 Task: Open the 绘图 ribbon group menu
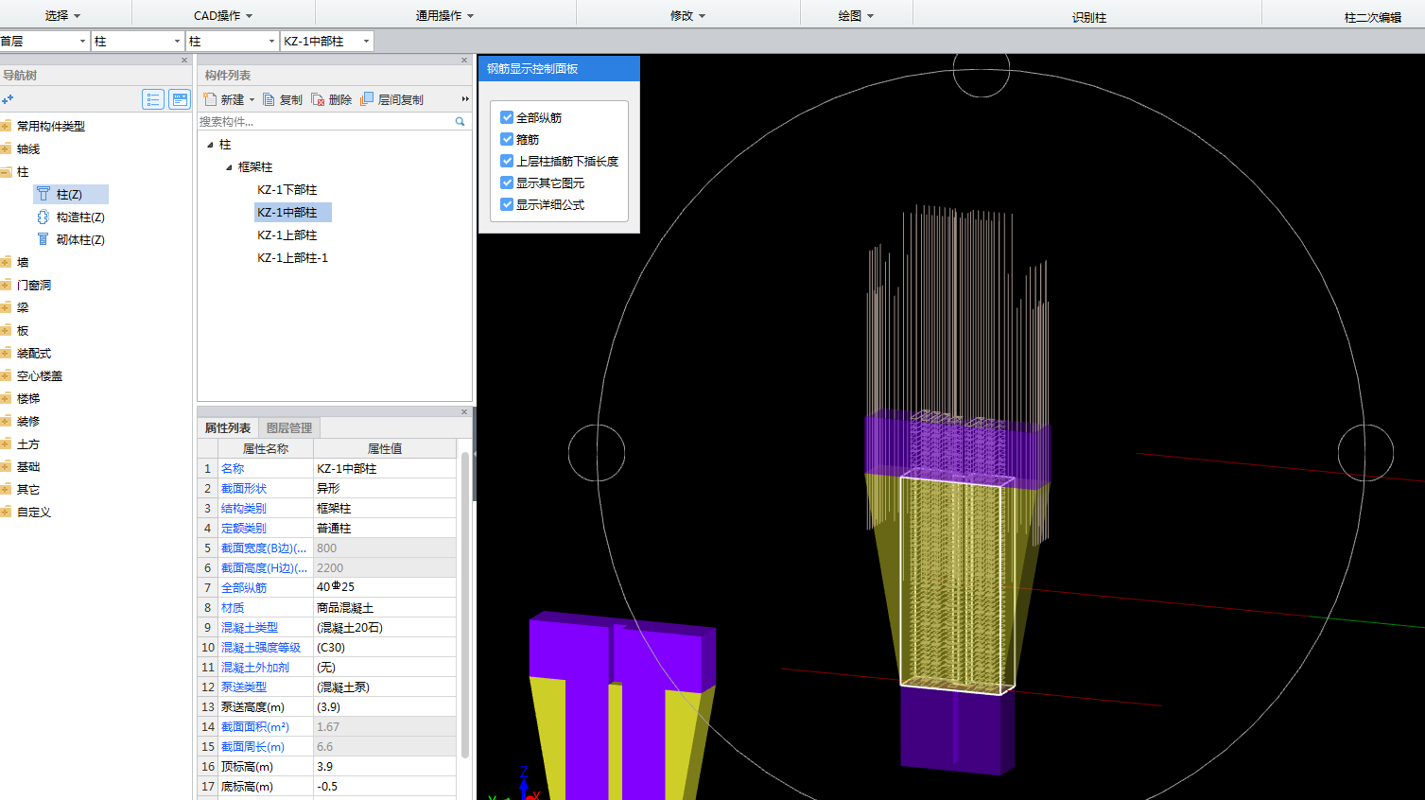(x=856, y=16)
